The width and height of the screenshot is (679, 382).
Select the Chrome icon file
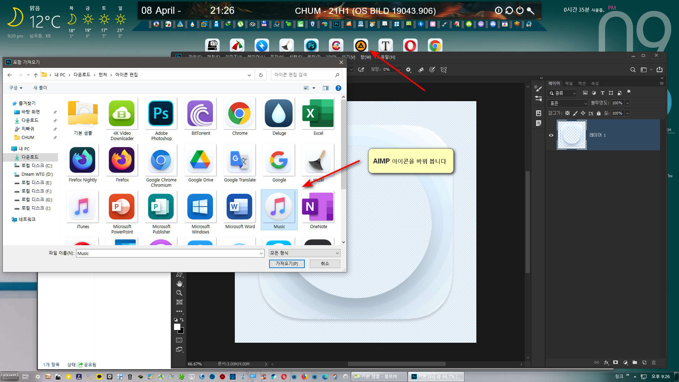(x=240, y=117)
